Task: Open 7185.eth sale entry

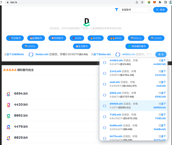Action: coord(116,115)
